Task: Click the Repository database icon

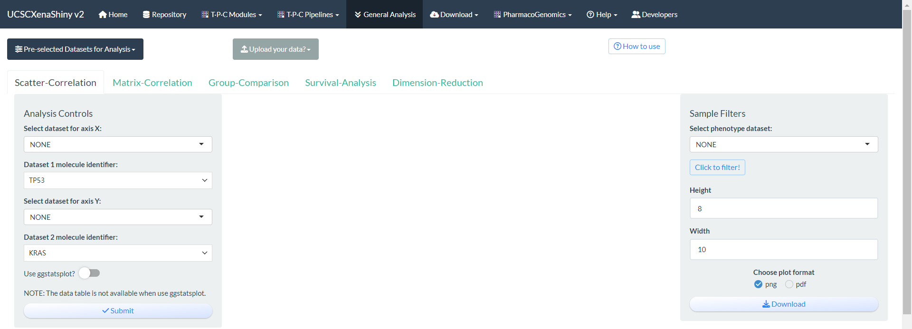Action: tap(146, 15)
